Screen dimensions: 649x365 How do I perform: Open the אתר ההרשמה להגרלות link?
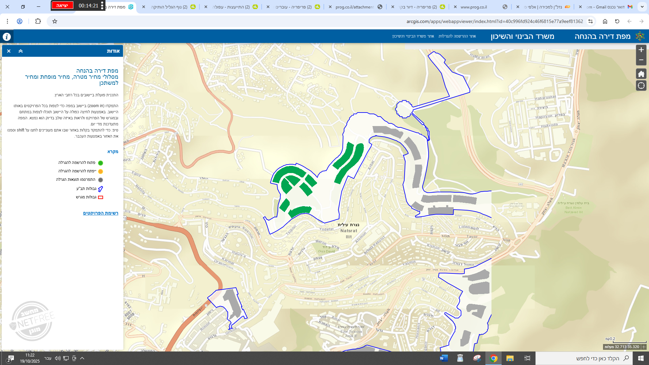(457, 36)
